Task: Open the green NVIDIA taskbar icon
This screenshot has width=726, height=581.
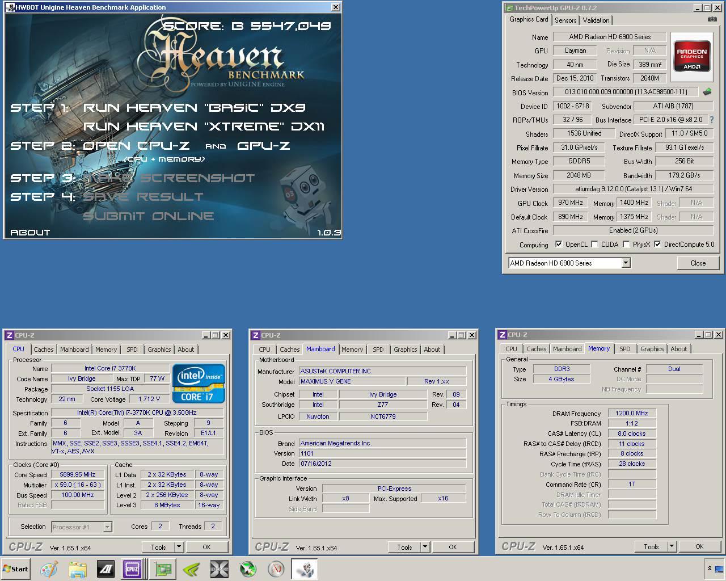Action: (191, 569)
